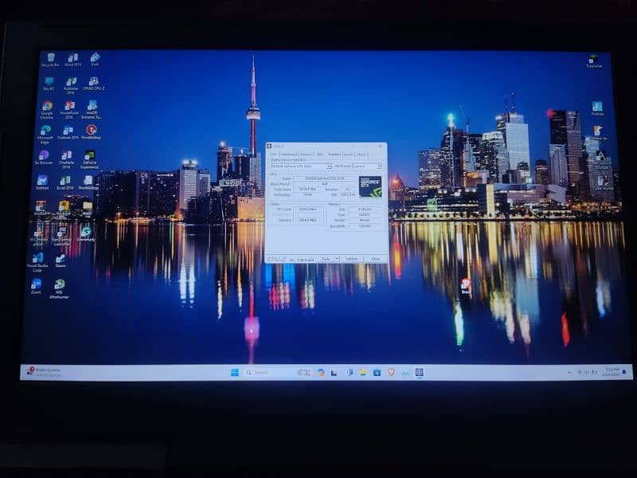
Task: Open the About tab in CPU-Z
Action: pos(361,154)
